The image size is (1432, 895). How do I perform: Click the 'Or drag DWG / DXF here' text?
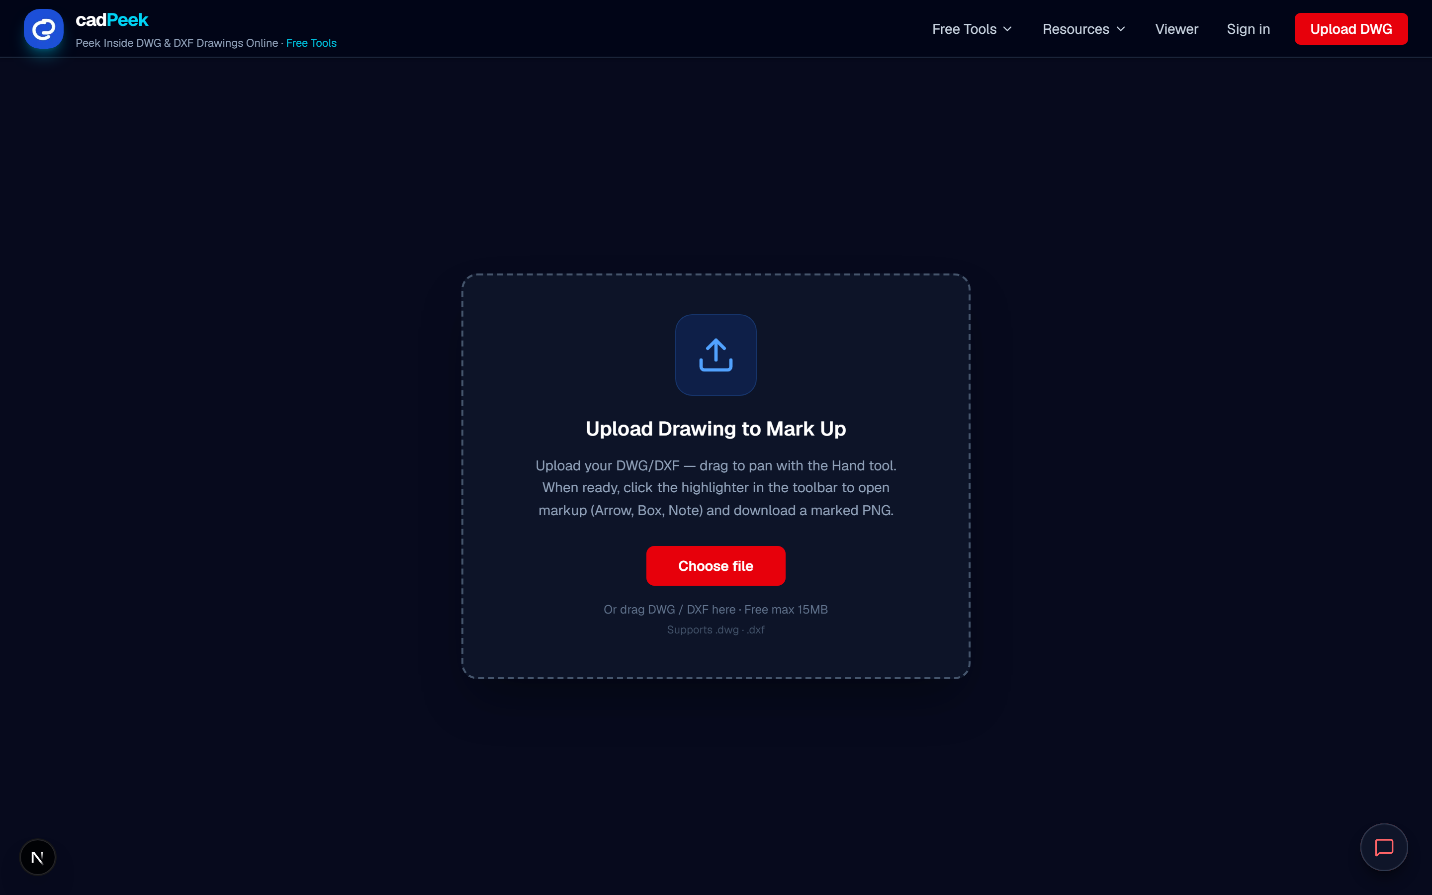pyautogui.click(x=669, y=610)
